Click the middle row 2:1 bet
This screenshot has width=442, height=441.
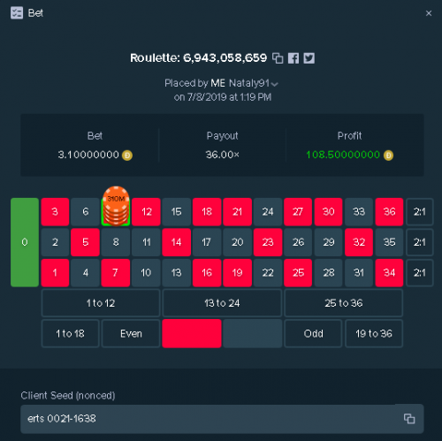(x=420, y=242)
